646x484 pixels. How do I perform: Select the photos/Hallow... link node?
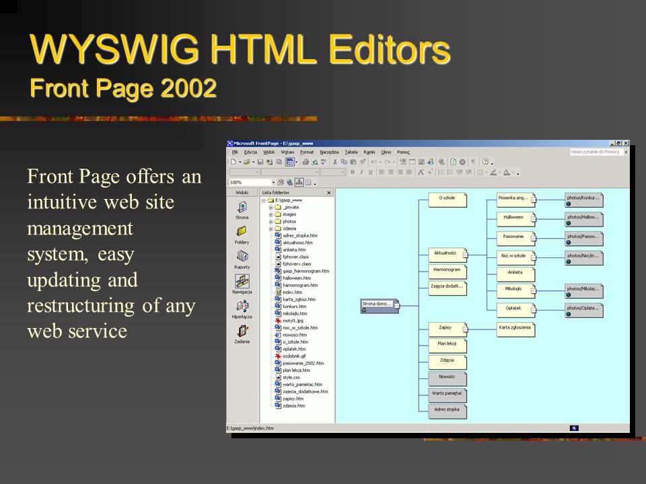pyautogui.click(x=584, y=219)
